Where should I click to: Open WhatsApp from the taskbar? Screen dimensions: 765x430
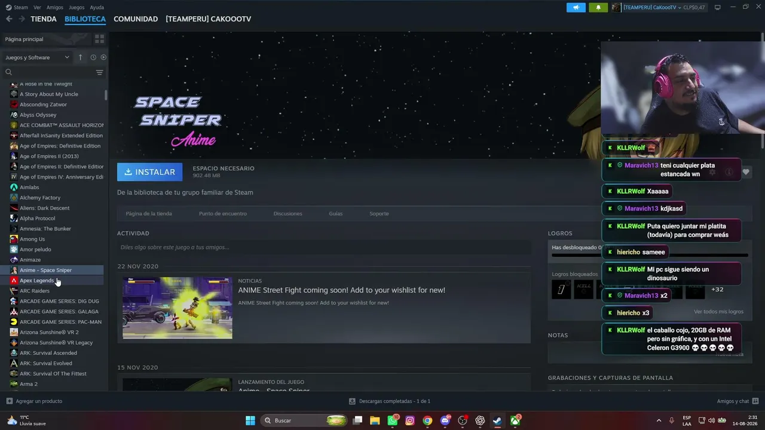point(393,420)
